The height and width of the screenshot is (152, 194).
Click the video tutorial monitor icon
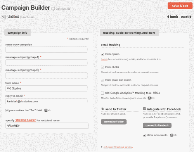click(53, 9)
